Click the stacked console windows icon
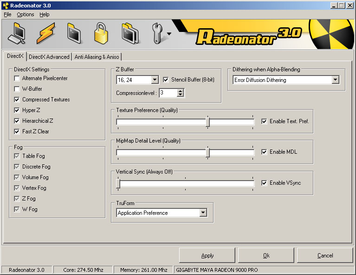The width and height of the screenshot is (356, 275). click(130, 33)
